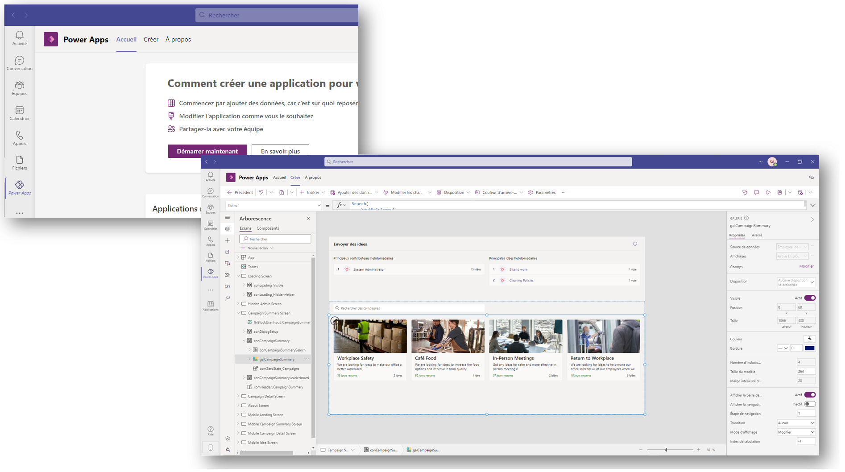Screen dimensions: 845x472
Task: Collapse the Campaign Summary Screen tree node
Action: click(238, 313)
